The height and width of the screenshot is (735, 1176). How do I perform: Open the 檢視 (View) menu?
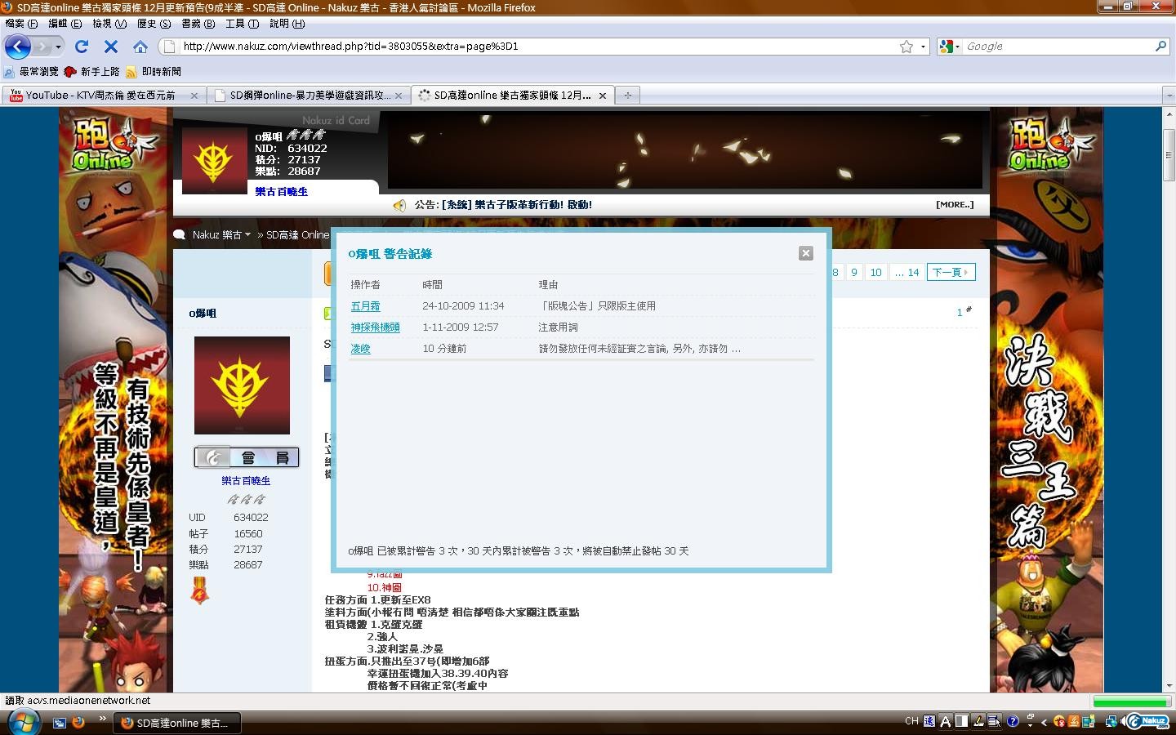tap(109, 24)
